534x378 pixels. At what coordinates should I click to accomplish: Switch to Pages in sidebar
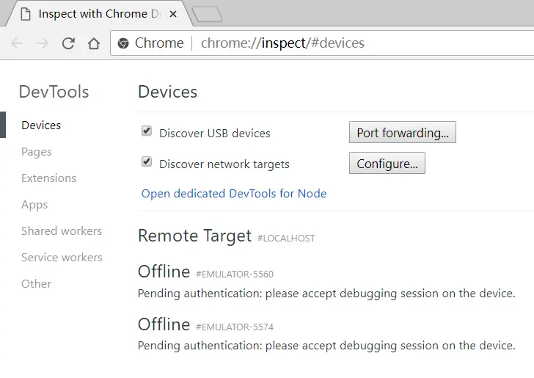tap(37, 152)
